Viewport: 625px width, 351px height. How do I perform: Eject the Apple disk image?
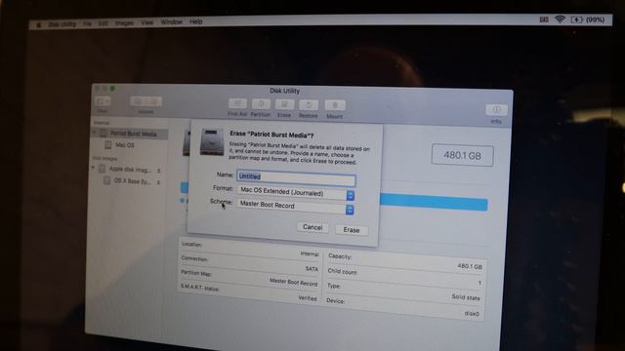[x=158, y=171]
